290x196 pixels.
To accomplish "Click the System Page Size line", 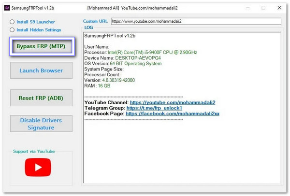I will click(104, 69).
